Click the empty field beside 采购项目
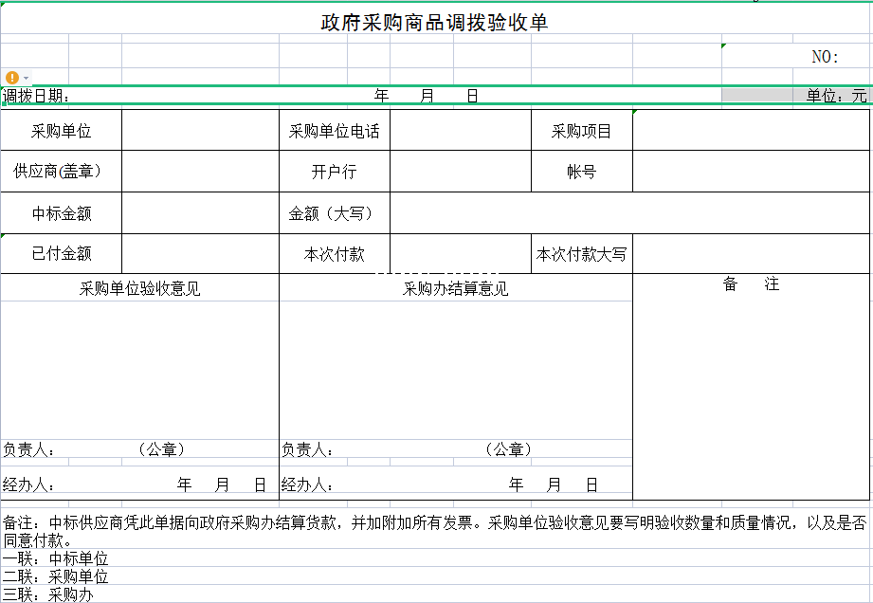This screenshot has width=873, height=603. (751, 132)
